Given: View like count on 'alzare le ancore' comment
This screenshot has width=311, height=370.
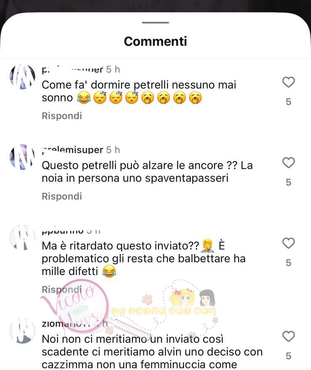Looking at the screenshot, I should 289,182.
